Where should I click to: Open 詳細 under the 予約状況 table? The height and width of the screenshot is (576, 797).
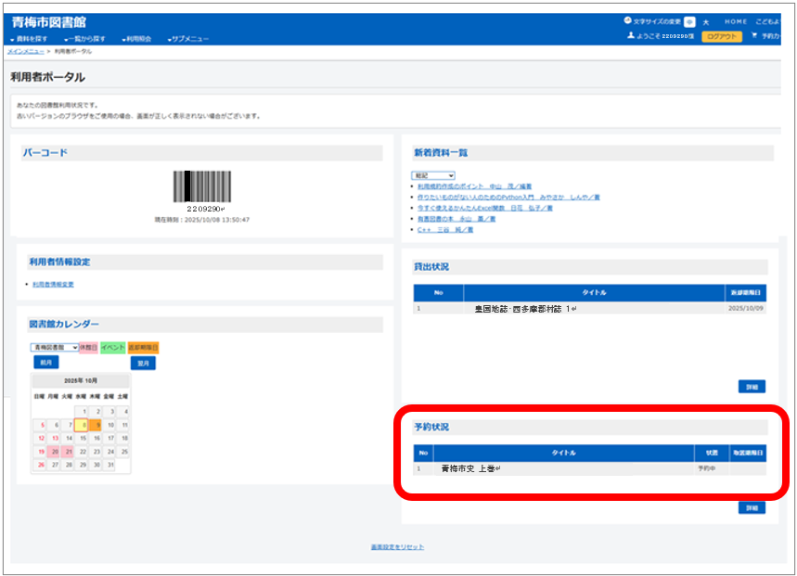click(752, 507)
